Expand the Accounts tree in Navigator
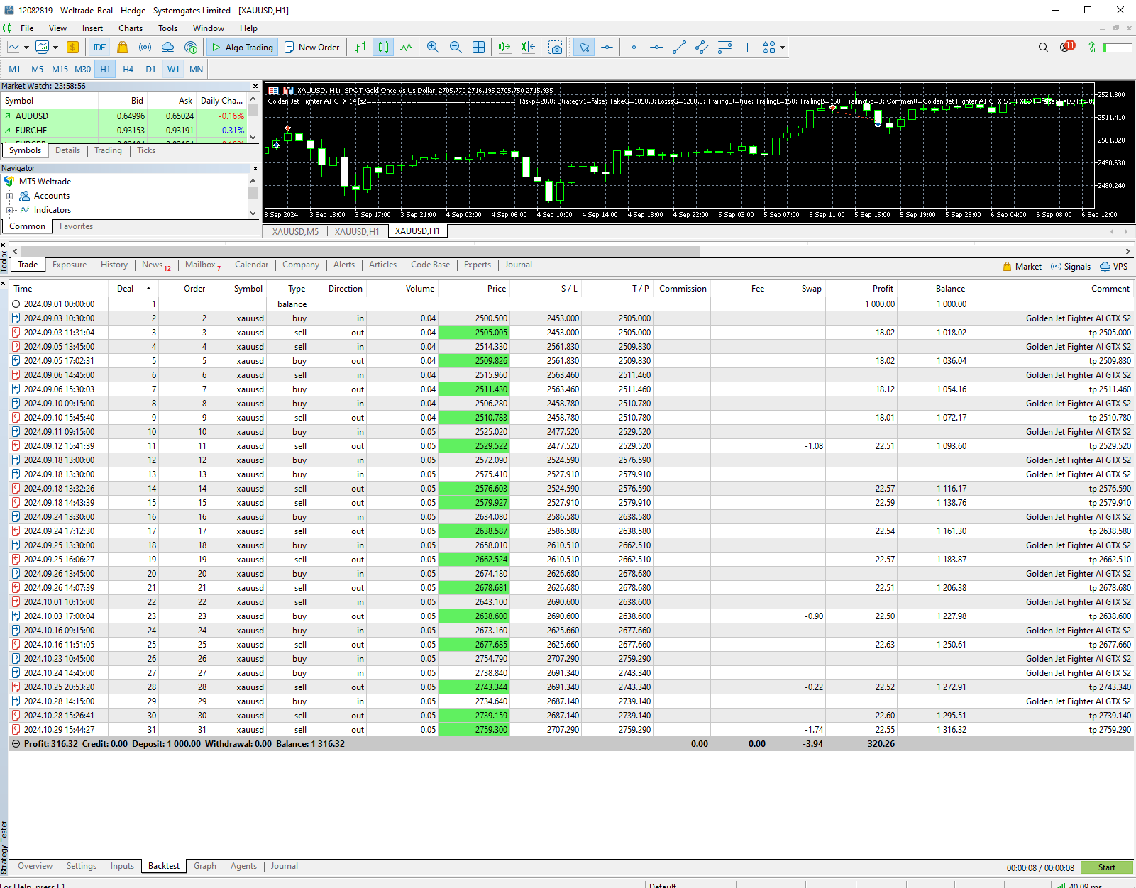 coord(9,196)
